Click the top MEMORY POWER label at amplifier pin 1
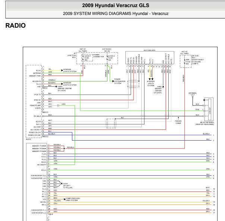Screen dimensions: 225x221 coord(39,146)
